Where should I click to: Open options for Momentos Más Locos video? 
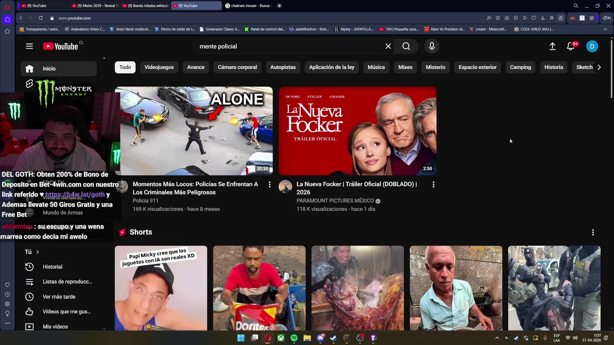coord(270,184)
